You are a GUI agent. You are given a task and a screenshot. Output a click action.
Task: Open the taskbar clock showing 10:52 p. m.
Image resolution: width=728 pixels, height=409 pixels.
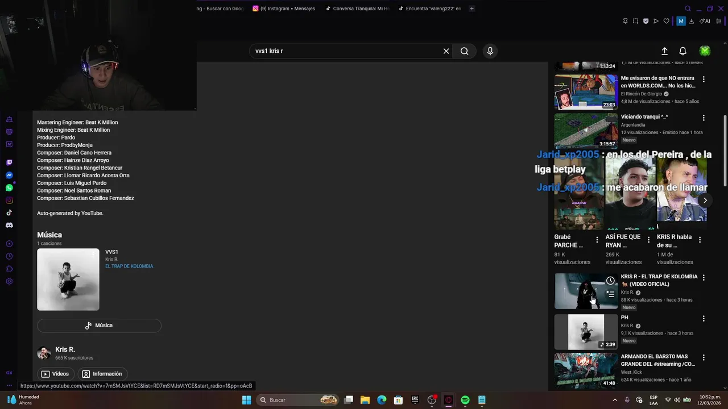710,400
